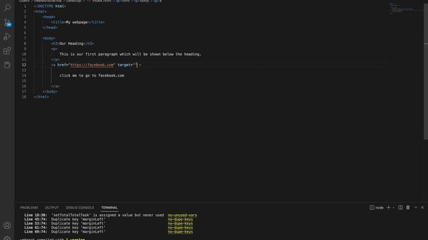
Task: Open the launch profile dropdown beside plus
Action: pos(393,207)
